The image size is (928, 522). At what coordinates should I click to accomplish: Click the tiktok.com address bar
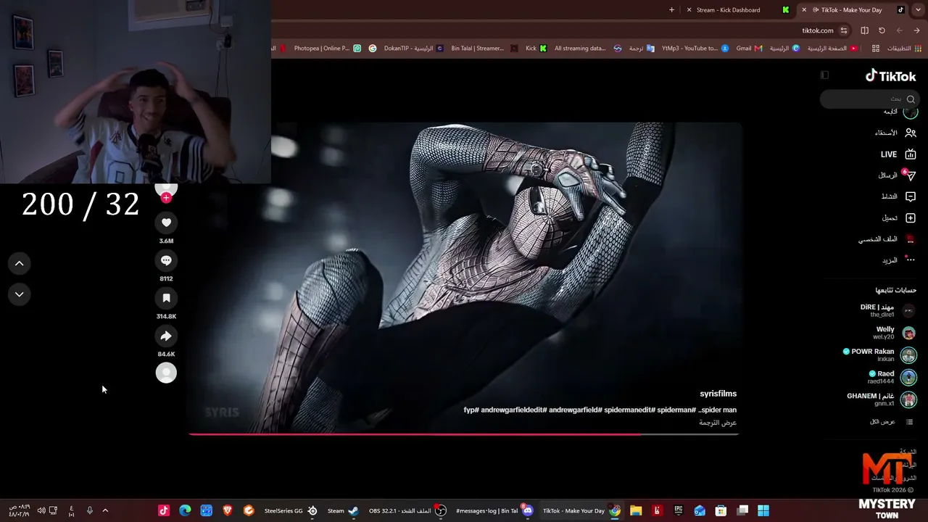(817, 30)
